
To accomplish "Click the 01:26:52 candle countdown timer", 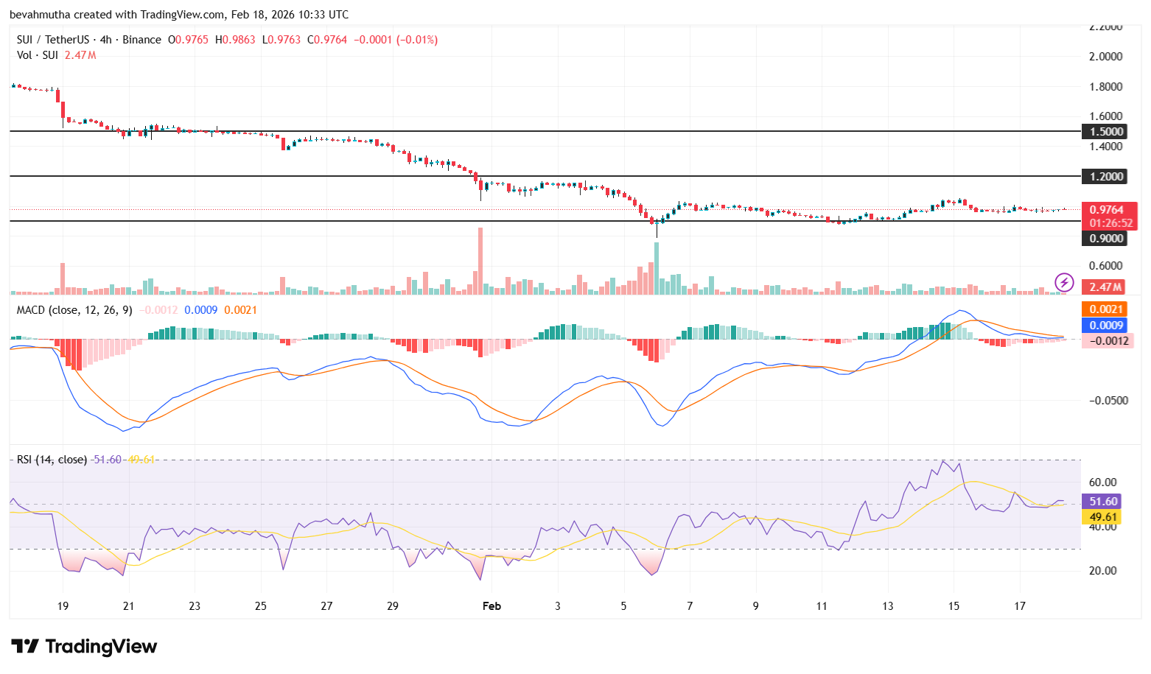I will tap(1110, 222).
